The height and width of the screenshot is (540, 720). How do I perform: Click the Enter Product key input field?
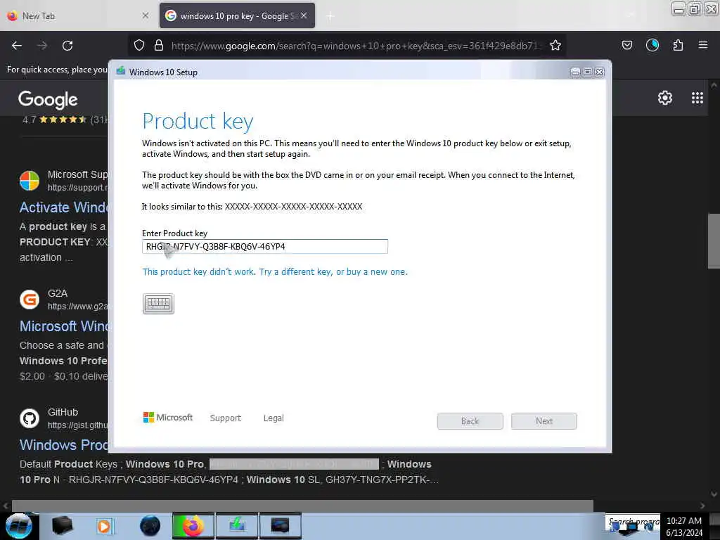pyautogui.click(x=265, y=247)
